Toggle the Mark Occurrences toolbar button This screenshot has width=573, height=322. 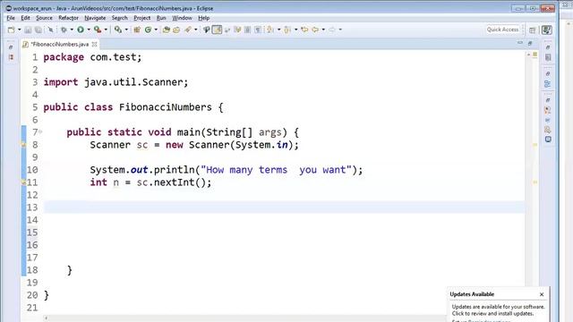[217, 30]
